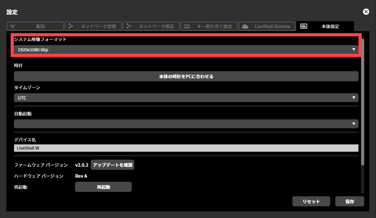Expand the empty 自動起動 dropdown

pyautogui.click(x=354, y=124)
